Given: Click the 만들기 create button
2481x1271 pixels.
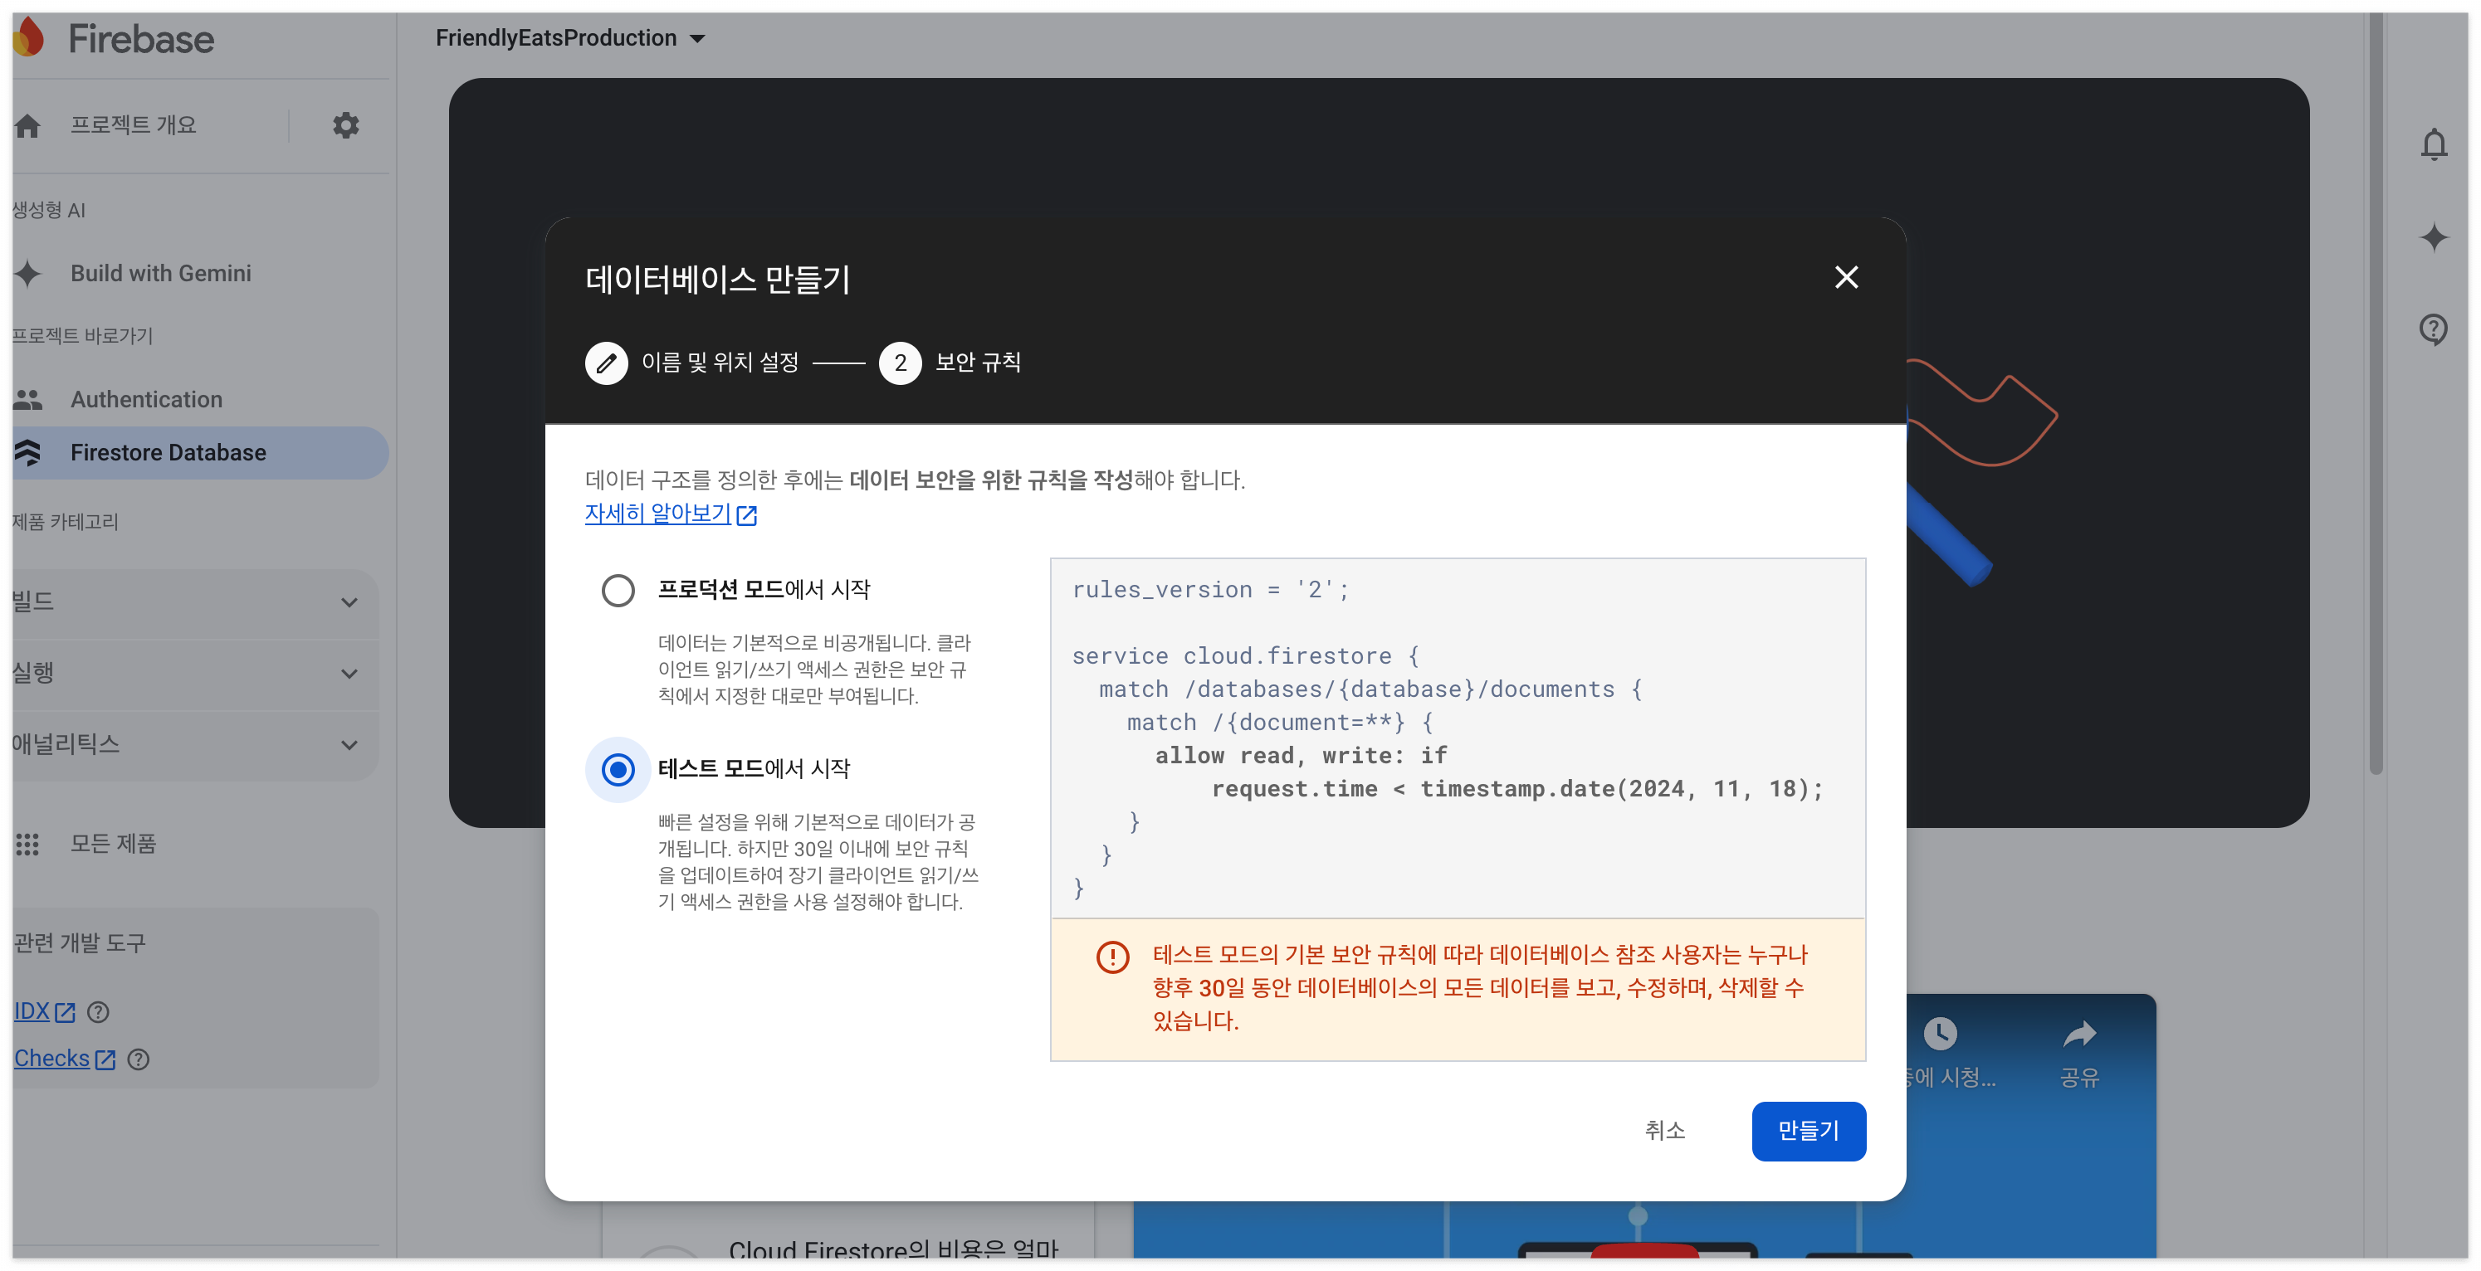Looking at the screenshot, I should (1807, 1131).
